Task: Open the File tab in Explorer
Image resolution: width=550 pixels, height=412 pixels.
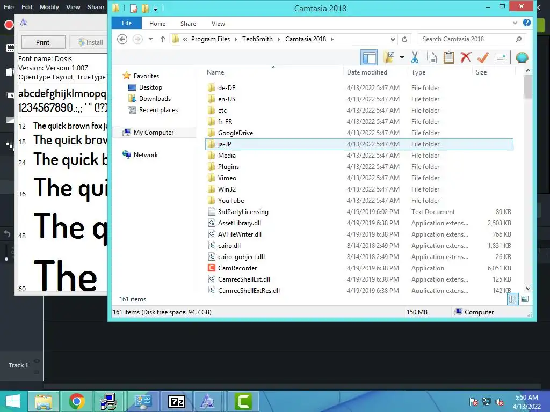Action: pos(127,23)
